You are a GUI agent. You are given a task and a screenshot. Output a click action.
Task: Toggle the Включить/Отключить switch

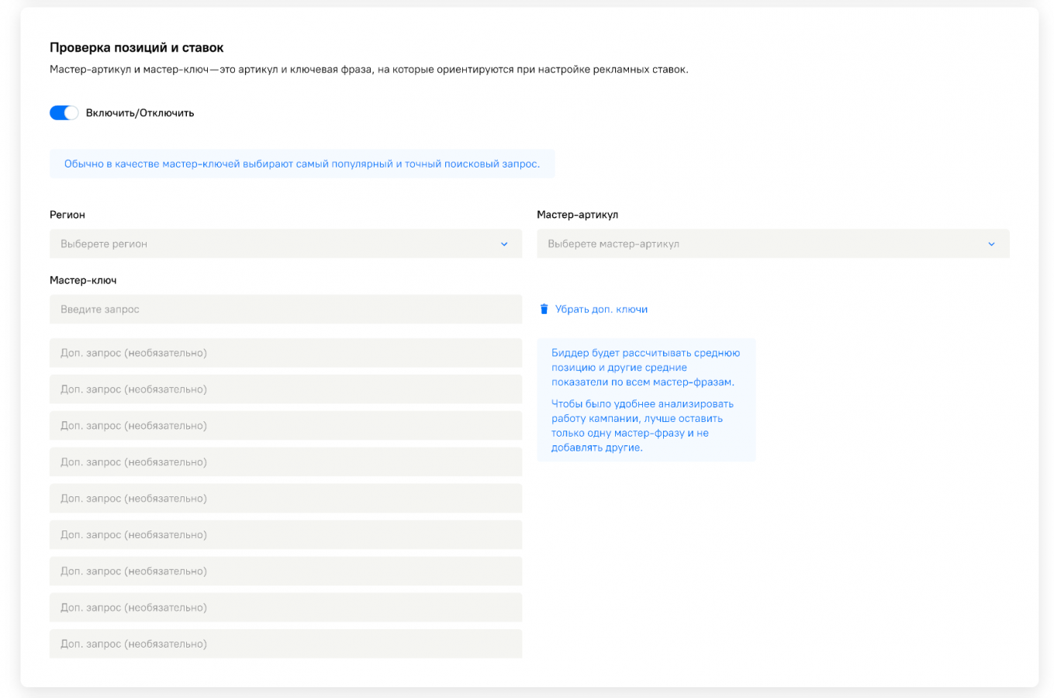point(64,113)
